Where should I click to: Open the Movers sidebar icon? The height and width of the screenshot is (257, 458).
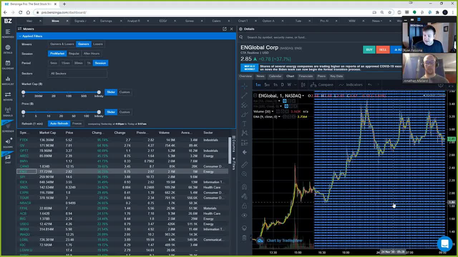8,96
